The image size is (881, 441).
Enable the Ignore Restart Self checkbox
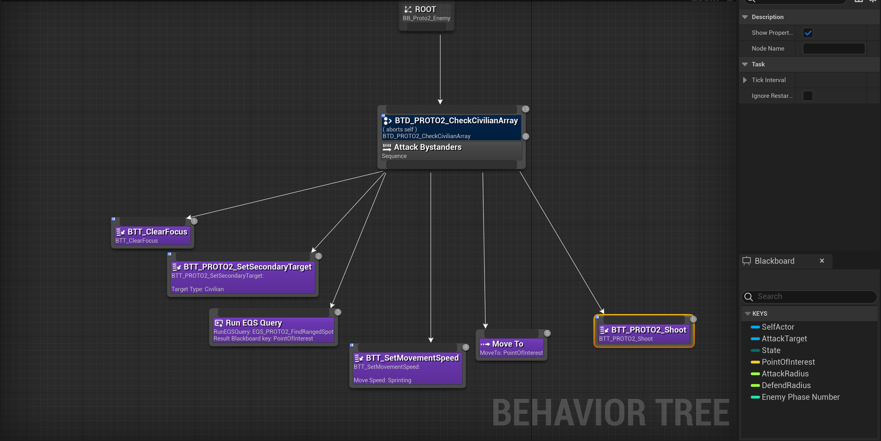[x=808, y=96]
